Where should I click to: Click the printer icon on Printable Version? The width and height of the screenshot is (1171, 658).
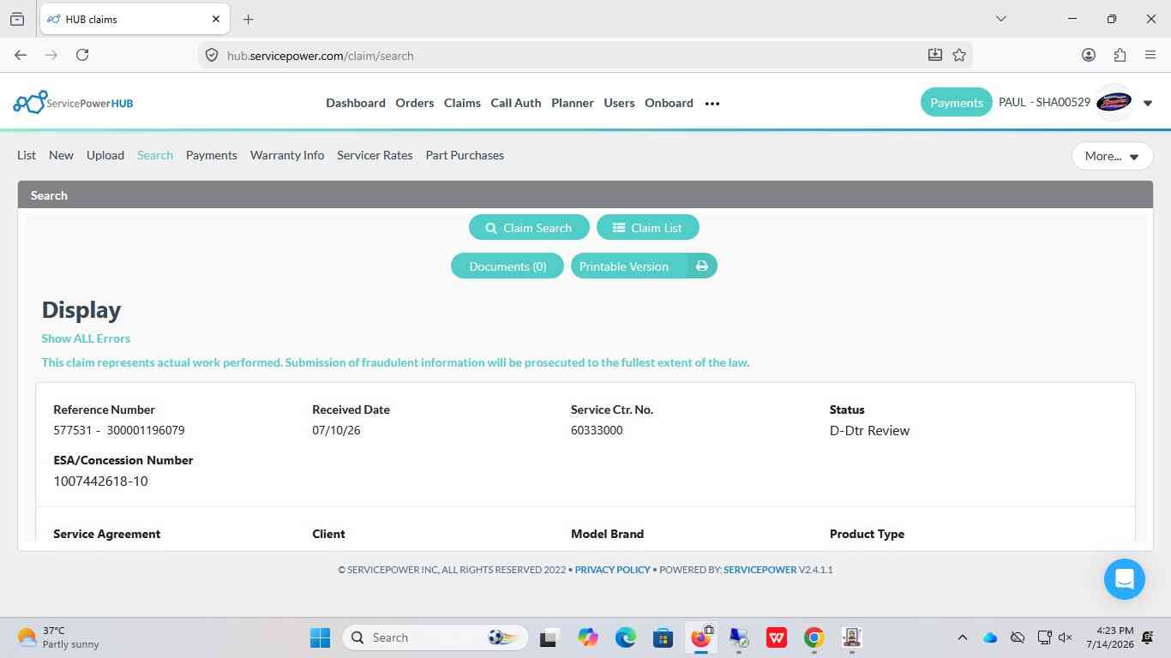click(x=702, y=266)
